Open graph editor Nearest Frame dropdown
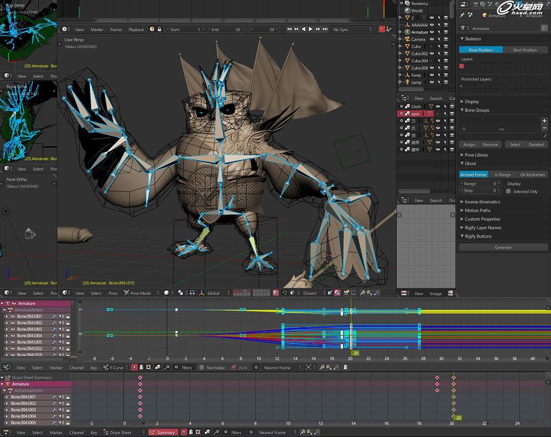This screenshot has height=437, width=551. tap(282, 368)
